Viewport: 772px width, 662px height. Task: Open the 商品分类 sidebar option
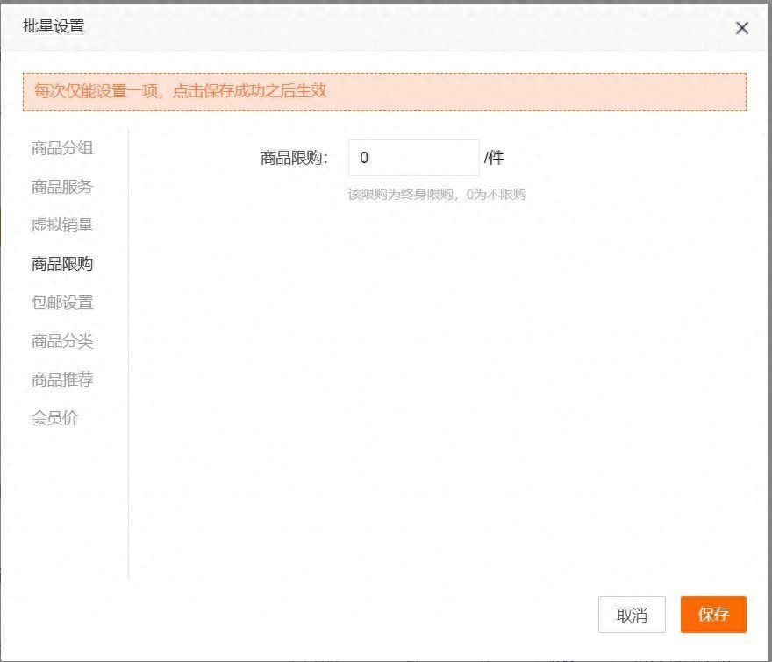click(62, 341)
